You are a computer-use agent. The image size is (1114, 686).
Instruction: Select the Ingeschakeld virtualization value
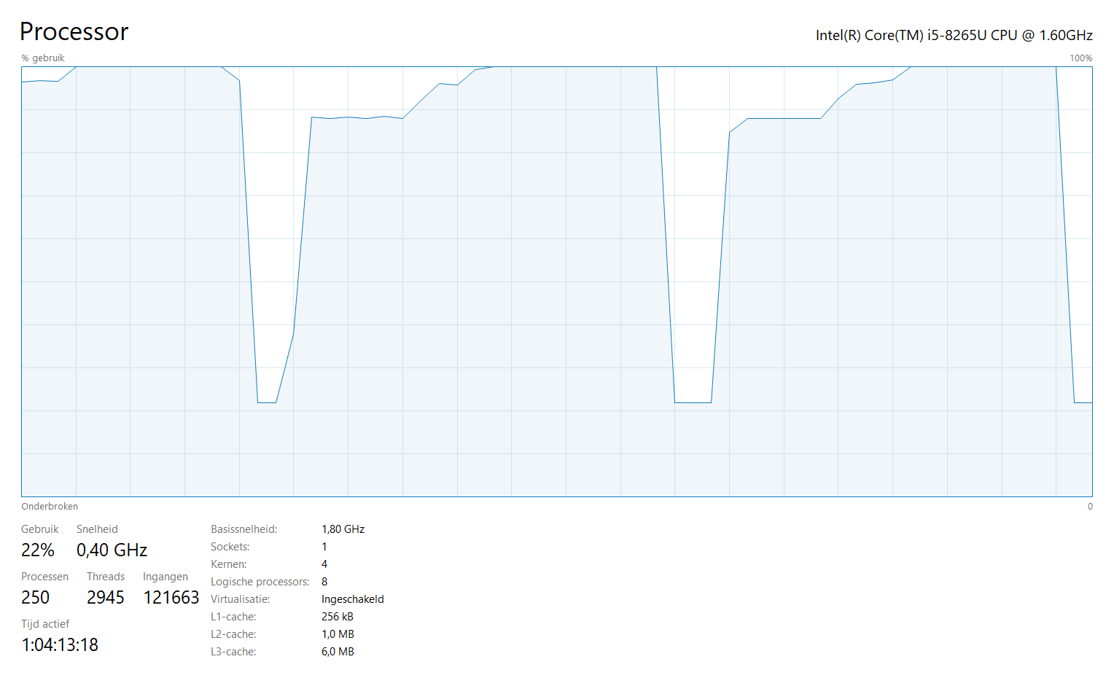pyautogui.click(x=353, y=599)
